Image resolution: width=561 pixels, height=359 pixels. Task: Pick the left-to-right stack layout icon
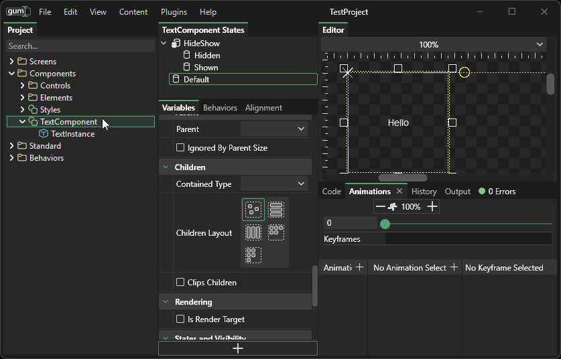point(253,232)
